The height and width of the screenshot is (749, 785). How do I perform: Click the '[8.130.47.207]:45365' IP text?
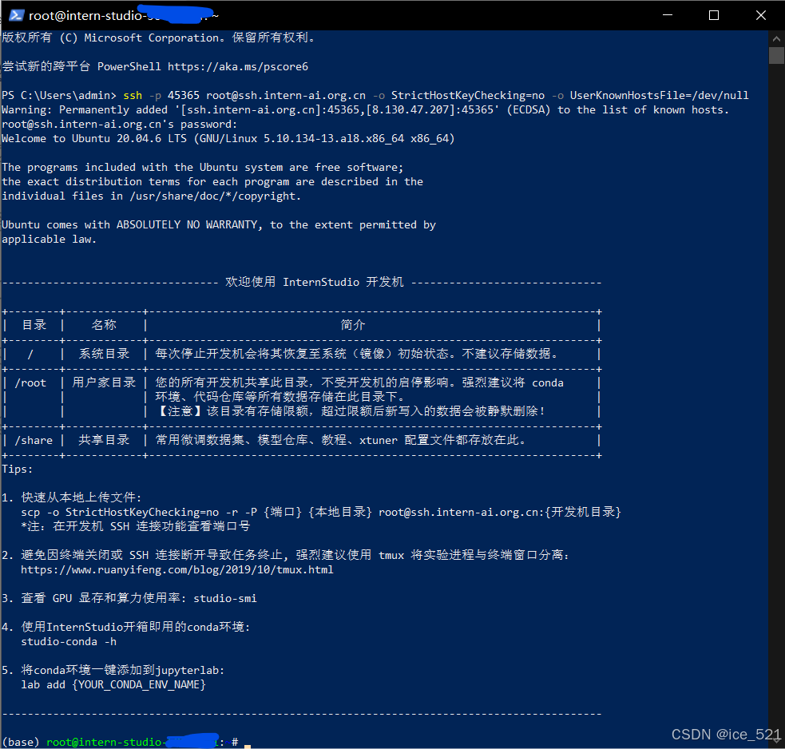tap(432, 109)
